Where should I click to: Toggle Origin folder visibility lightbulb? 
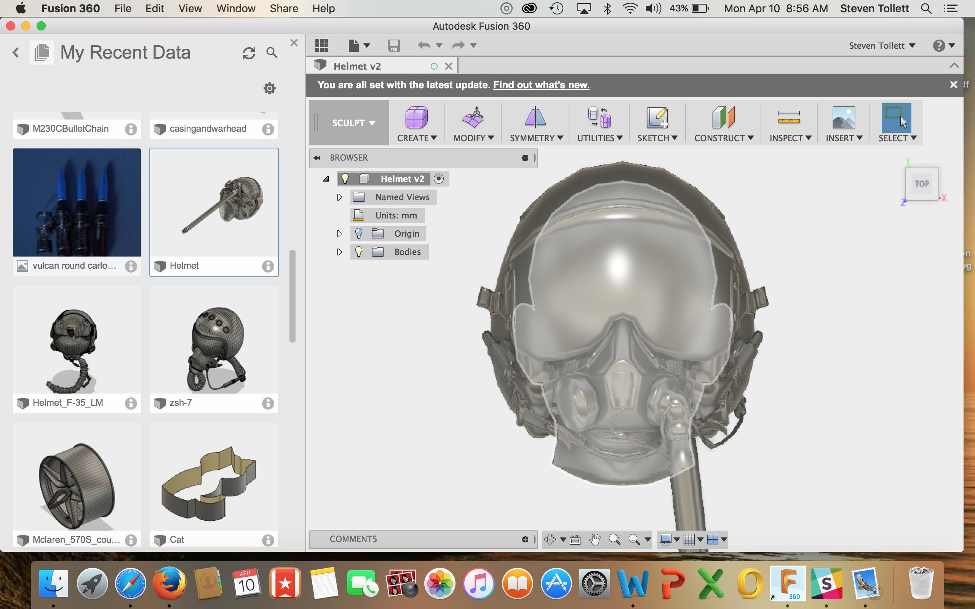pos(358,234)
